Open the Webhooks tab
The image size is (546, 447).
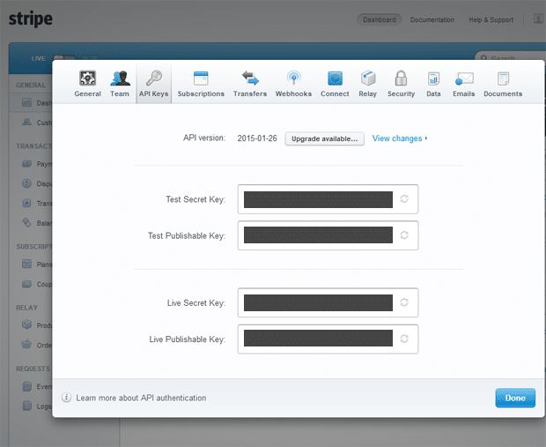tap(293, 84)
